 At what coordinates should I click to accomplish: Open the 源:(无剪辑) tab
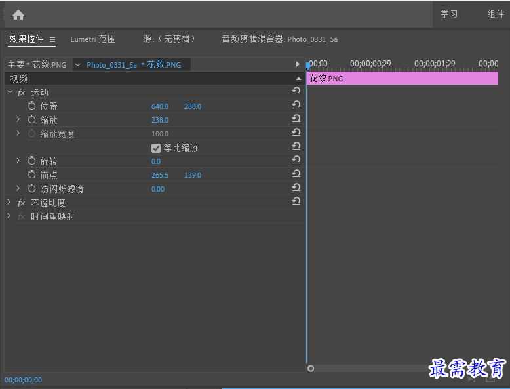tap(170, 39)
